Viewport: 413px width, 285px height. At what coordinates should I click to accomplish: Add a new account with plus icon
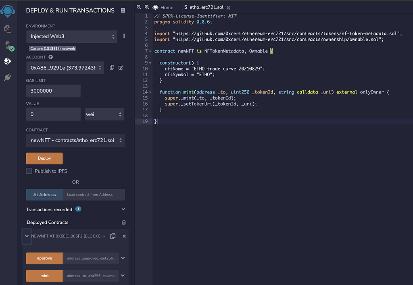point(50,57)
